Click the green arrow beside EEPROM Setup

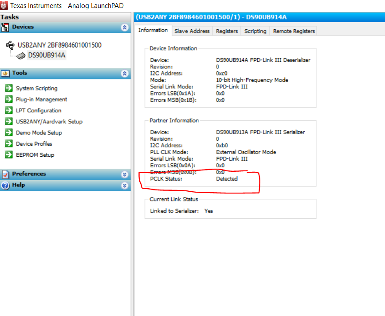(9, 154)
